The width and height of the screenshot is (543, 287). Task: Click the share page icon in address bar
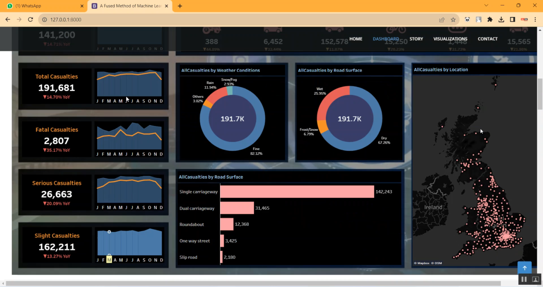coord(442,20)
